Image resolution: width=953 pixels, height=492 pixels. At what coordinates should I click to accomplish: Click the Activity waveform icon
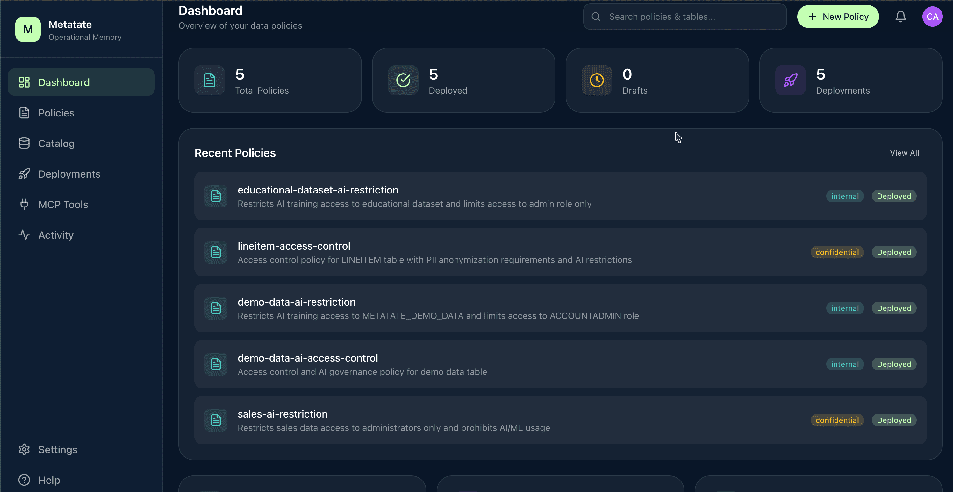[x=24, y=235]
